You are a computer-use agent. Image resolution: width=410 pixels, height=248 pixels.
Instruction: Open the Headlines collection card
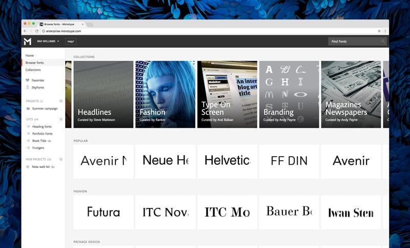click(104, 94)
